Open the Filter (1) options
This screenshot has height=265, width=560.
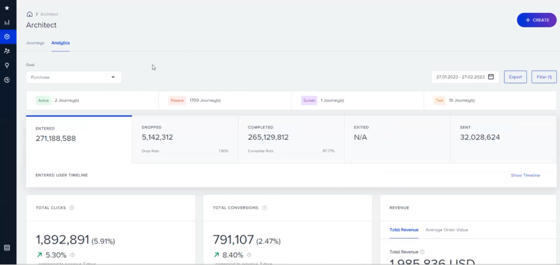[544, 77]
